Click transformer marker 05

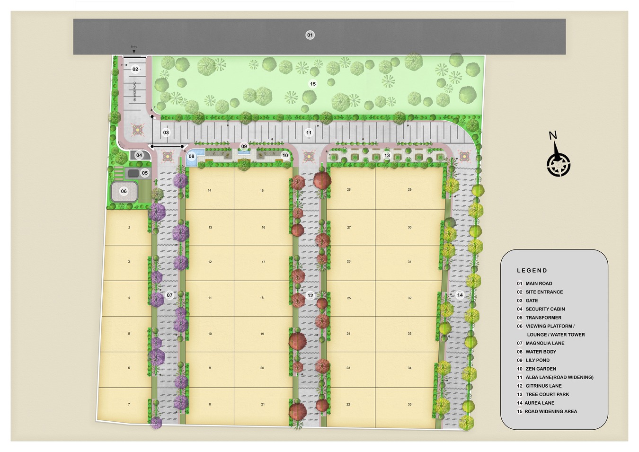pyautogui.click(x=145, y=173)
